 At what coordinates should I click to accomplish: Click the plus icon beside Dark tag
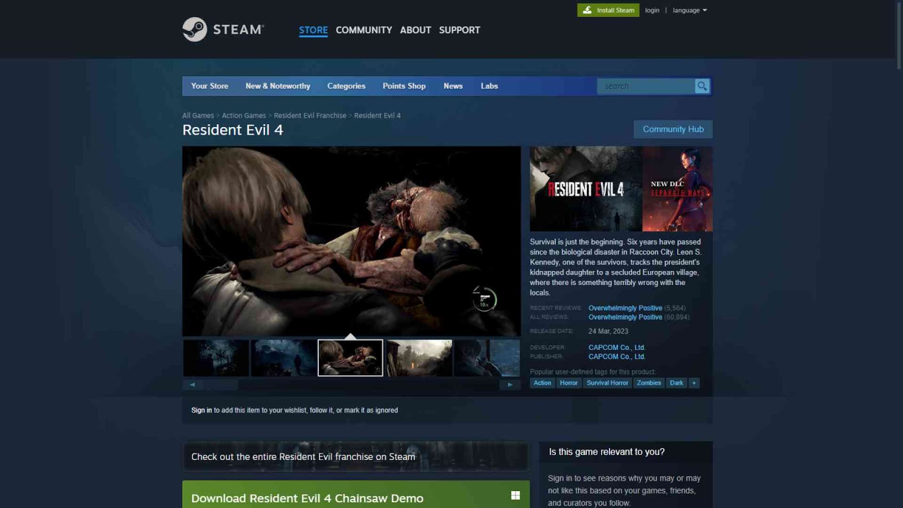click(694, 383)
